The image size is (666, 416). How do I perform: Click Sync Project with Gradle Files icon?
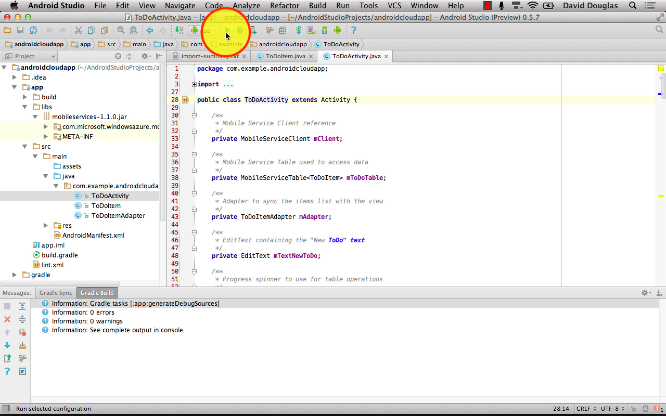pyautogui.click(x=298, y=30)
